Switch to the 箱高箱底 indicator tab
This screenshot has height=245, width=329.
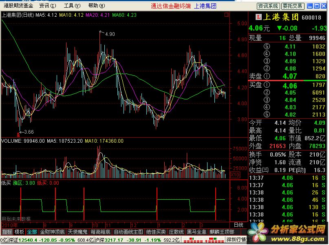click(100, 232)
